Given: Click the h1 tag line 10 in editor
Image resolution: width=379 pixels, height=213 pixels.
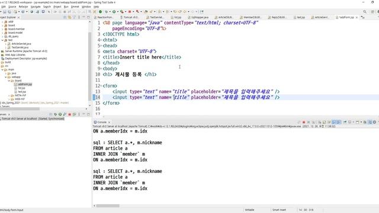Looking at the screenshot, I should pyautogui.click(x=130, y=75).
